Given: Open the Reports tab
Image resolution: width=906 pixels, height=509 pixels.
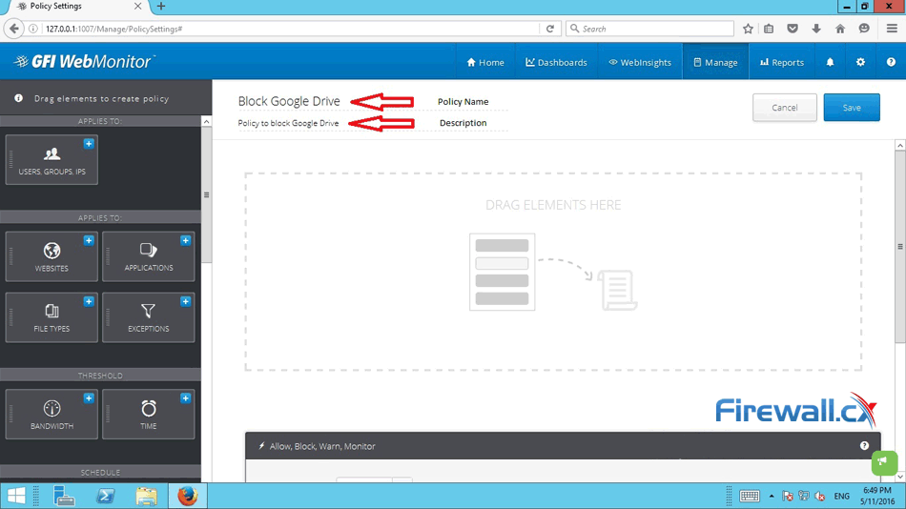Looking at the screenshot, I should point(782,62).
